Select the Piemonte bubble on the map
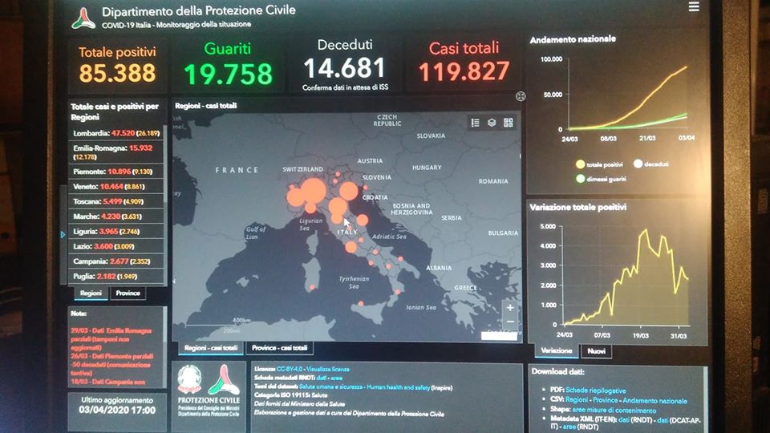The height and width of the screenshot is (433, 770). point(296,196)
